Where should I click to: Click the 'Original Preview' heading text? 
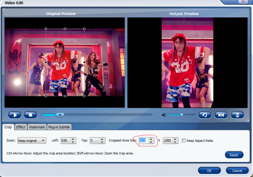(61, 14)
